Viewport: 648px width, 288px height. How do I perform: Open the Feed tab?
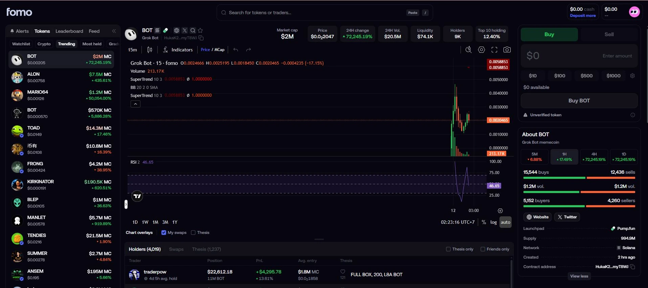(94, 31)
